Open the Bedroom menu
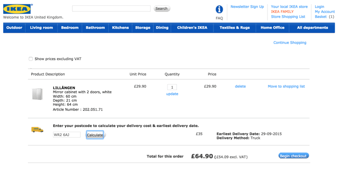The height and width of the screenshot is (173, 346). point(70,28)
